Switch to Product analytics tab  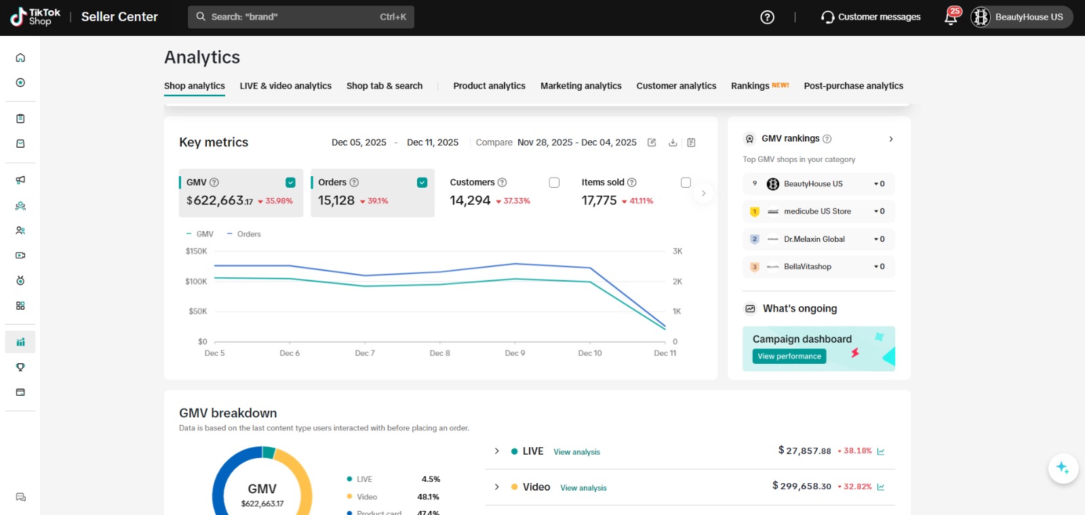point(490,86)
